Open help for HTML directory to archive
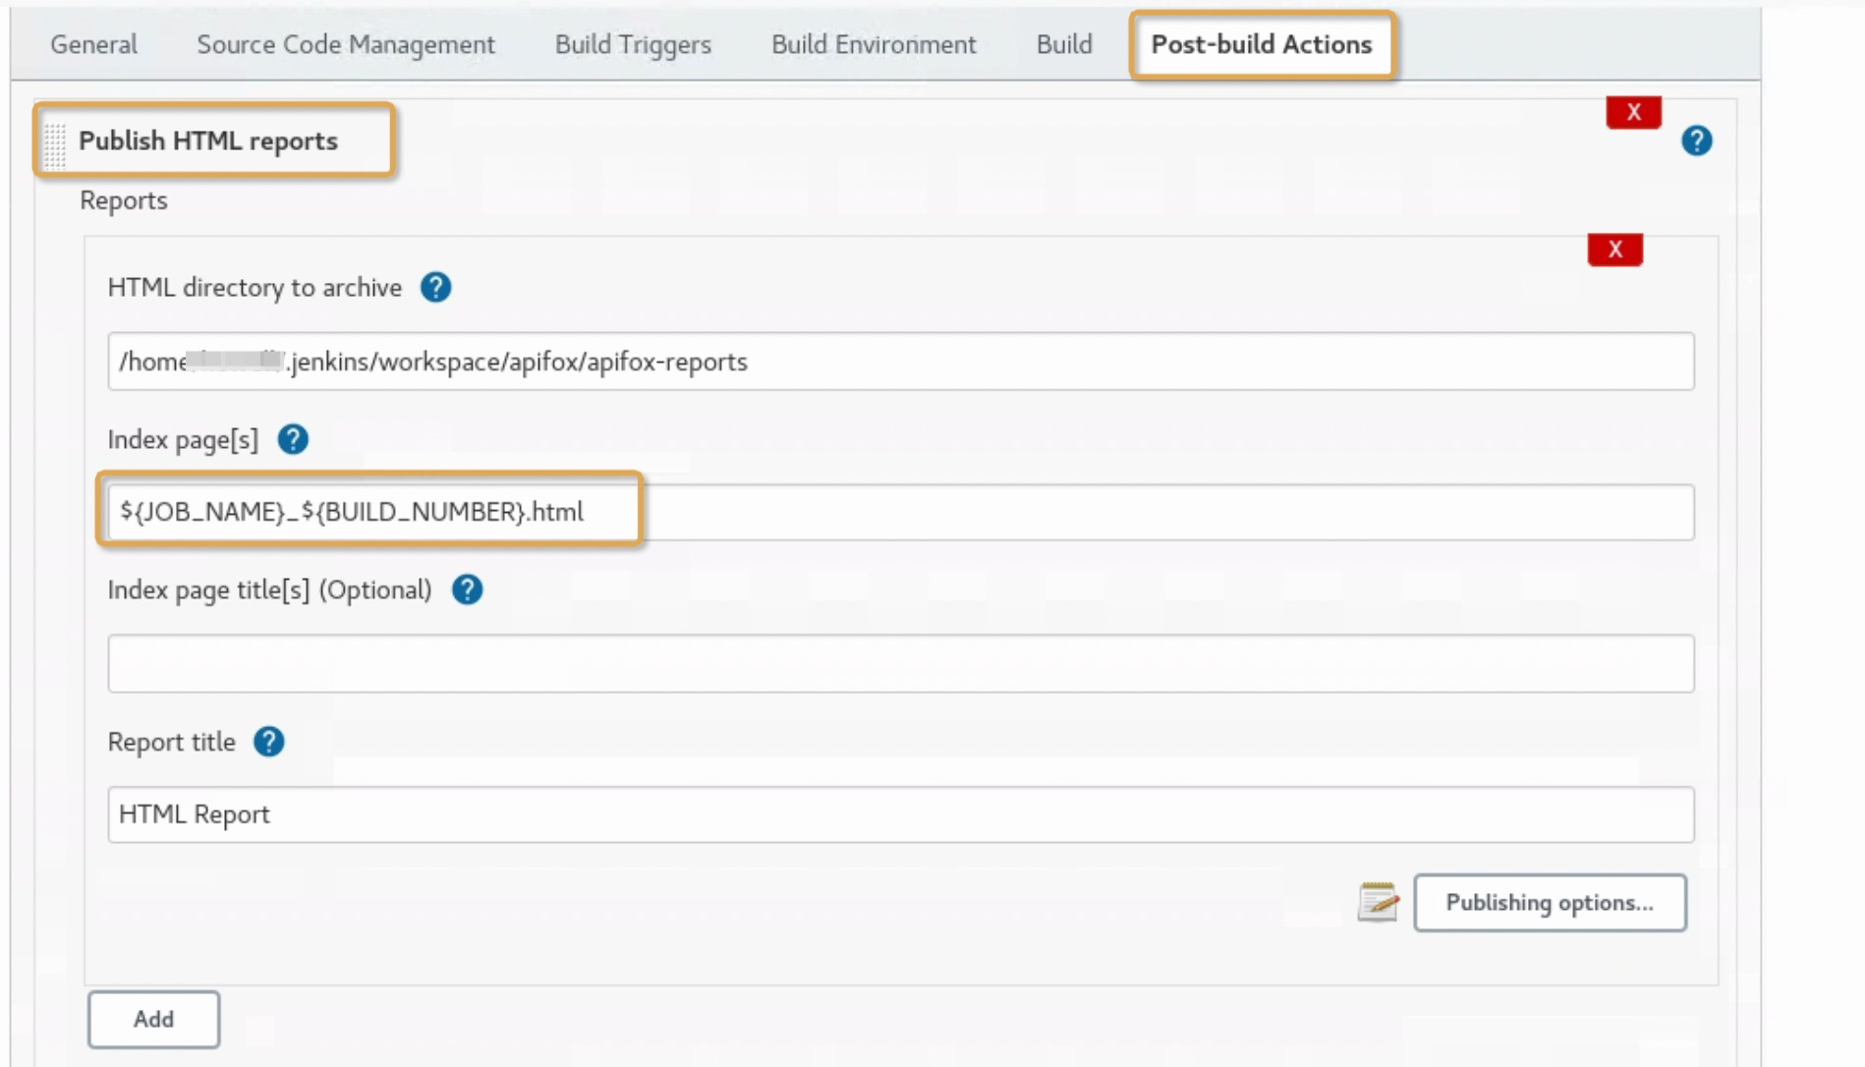Screen dimensions: 1865x1067 pos(435,288)
